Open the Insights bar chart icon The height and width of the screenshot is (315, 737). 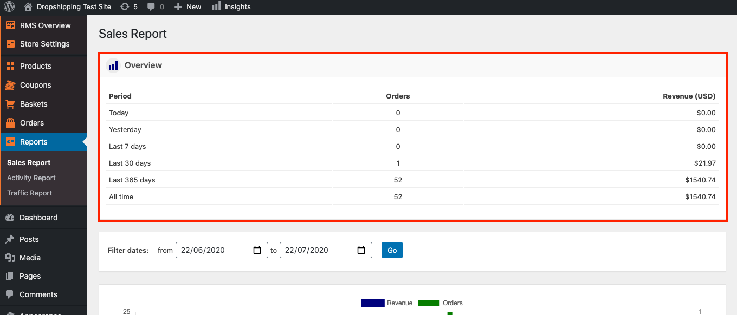(x=216, y=6)
